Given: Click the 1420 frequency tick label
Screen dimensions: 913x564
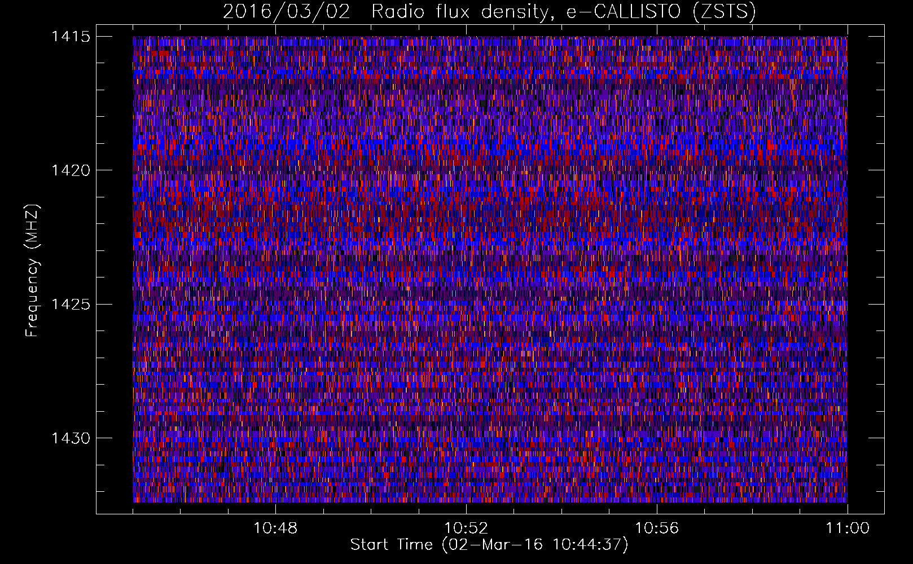Looking at the screenshot, I should click(x=71, y=170).
